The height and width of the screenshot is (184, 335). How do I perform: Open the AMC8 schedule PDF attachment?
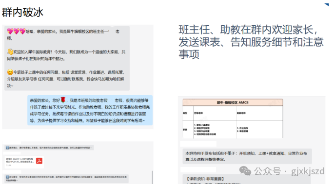(24, 162)
